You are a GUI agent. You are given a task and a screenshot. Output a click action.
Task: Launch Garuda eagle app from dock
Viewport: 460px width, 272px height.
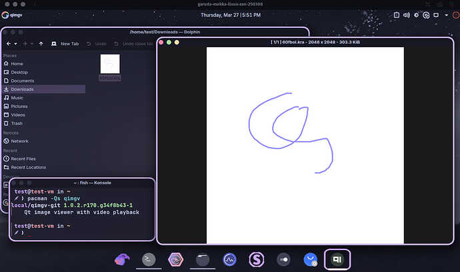(x=122, y=259)
